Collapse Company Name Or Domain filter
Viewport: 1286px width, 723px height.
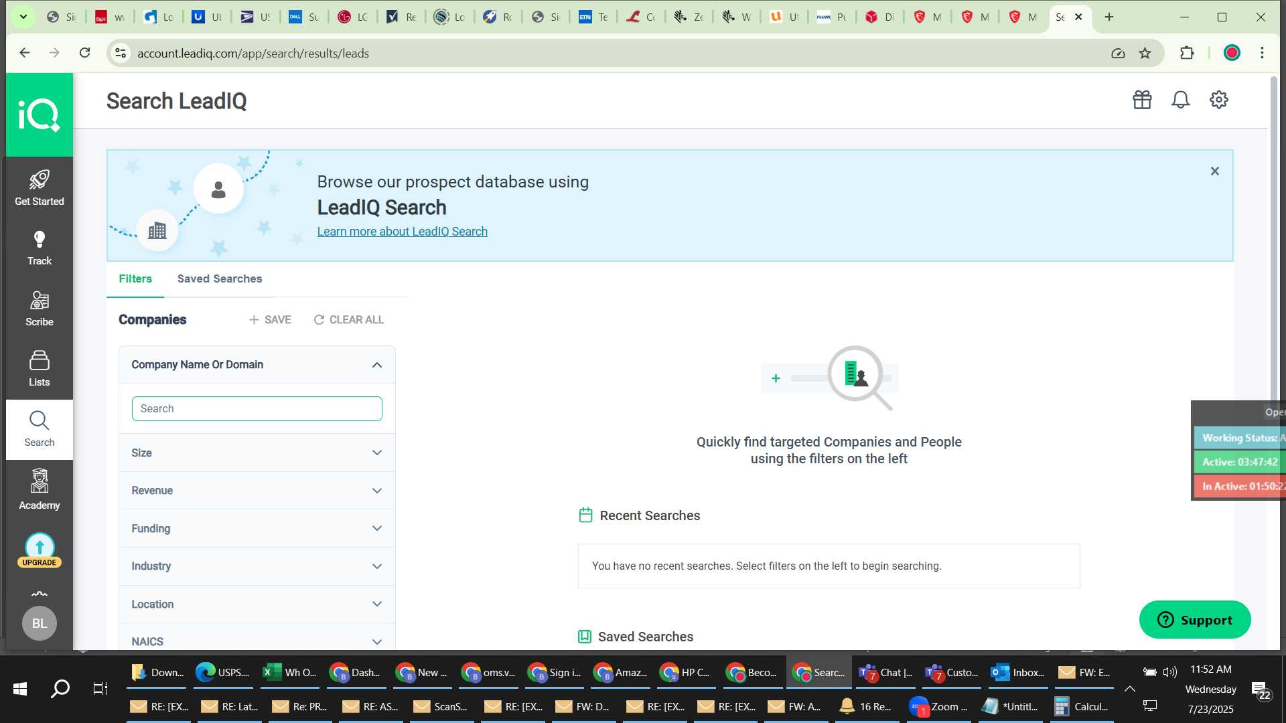pyautogui.click(x=377, y=365)
